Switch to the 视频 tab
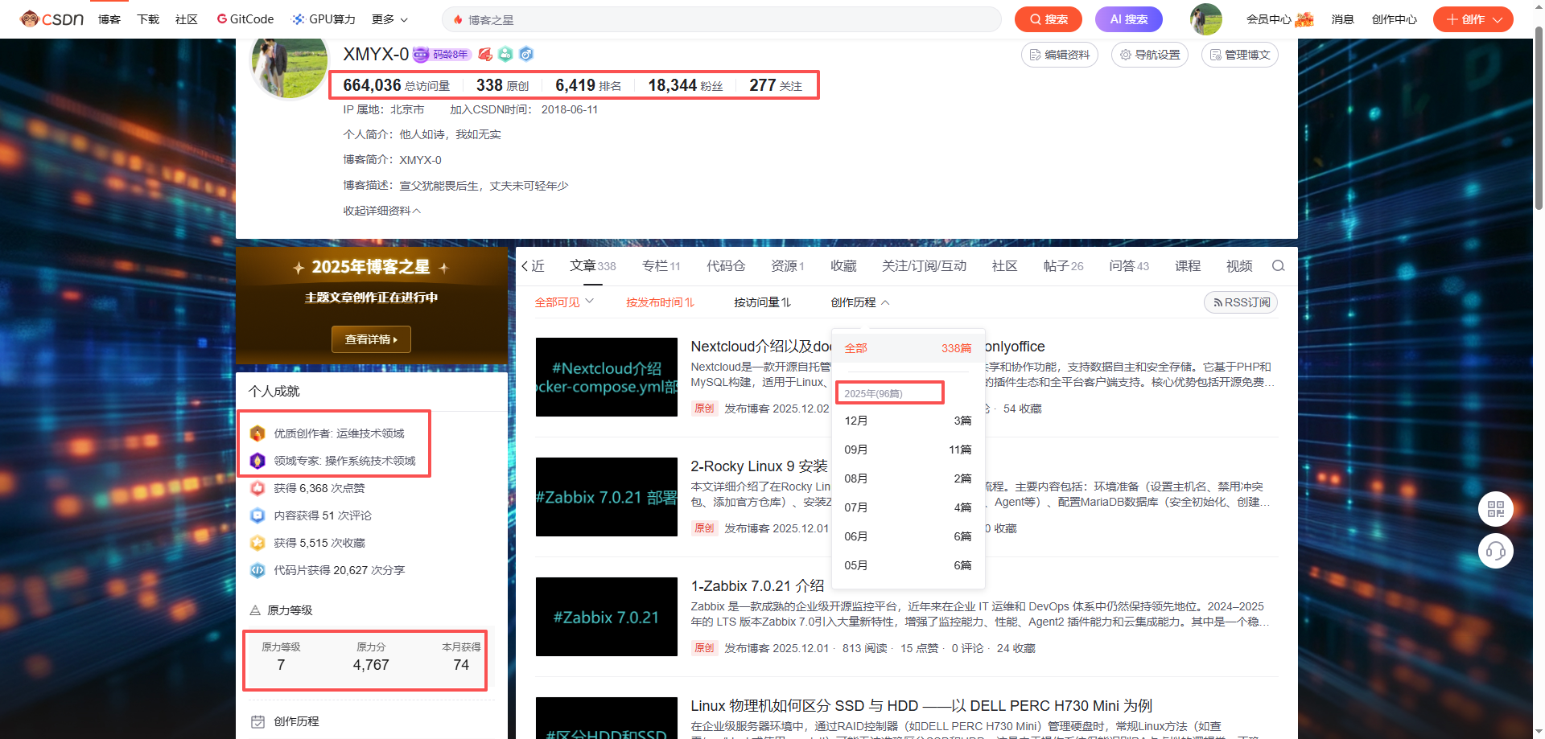 point(1239,266)
